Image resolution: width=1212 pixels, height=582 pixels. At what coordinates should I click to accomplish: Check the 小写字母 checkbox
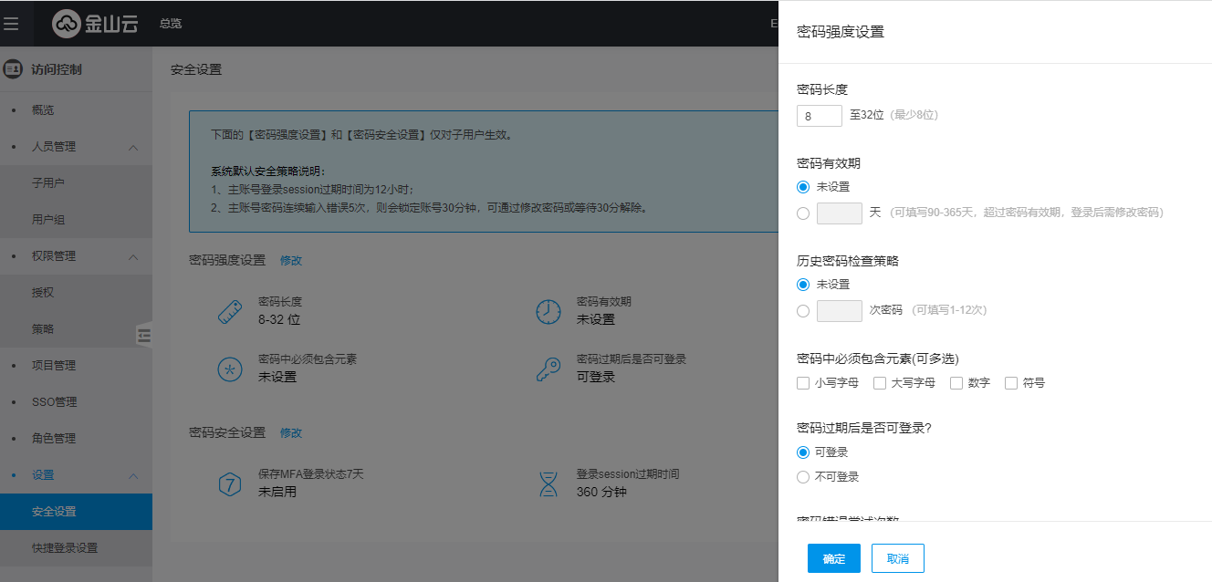(803, 383)
